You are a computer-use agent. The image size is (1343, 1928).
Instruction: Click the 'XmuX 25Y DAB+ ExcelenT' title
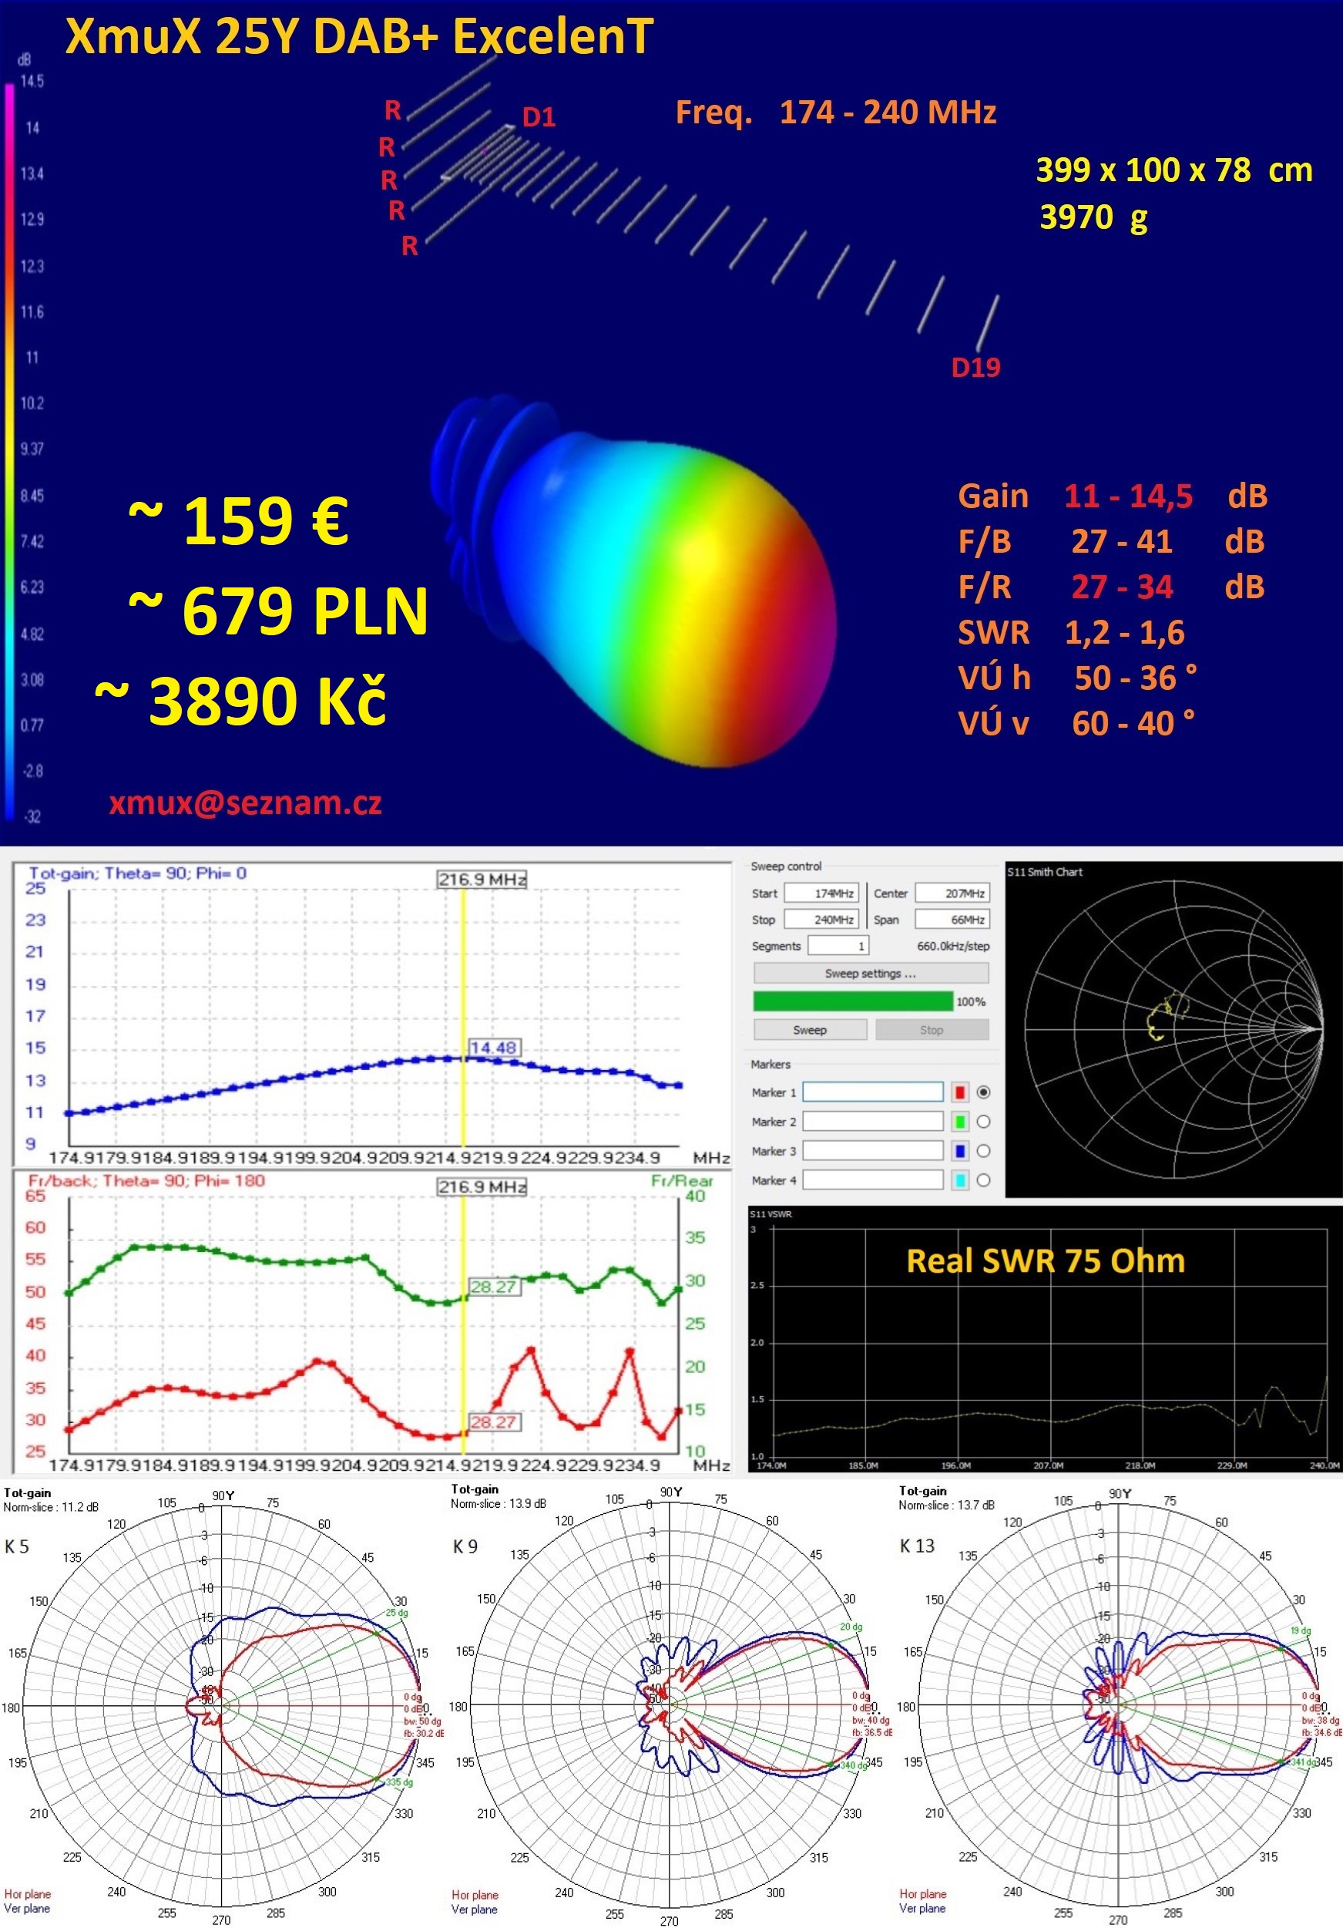(359, 36)
